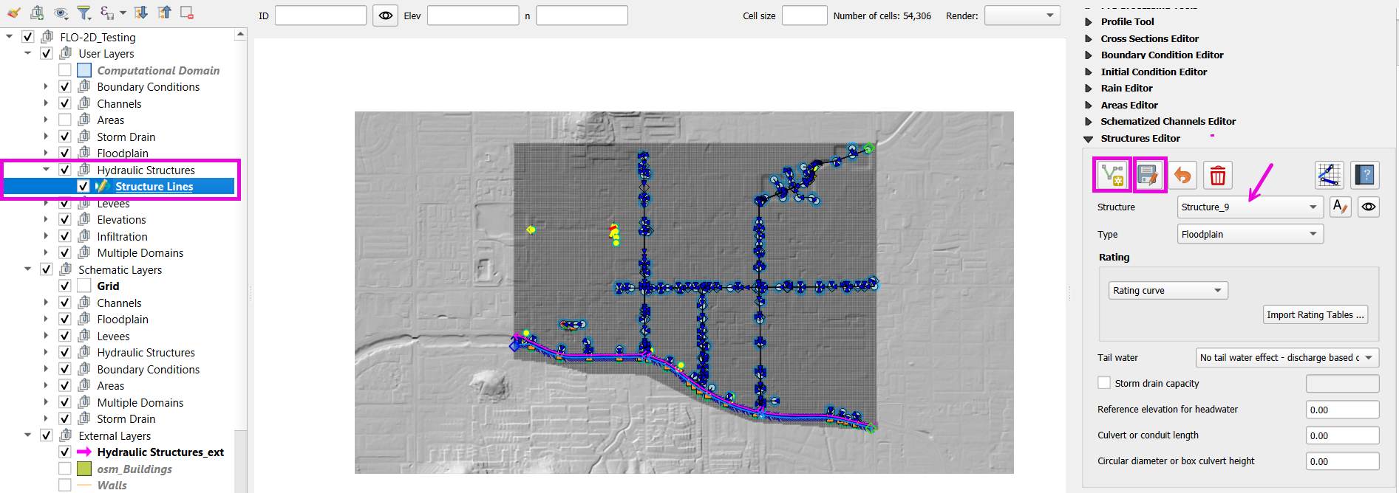Image resolution: width=1399 pixels, height=493 pixels.
Task: Click the schematize structures grid icon
Action: 1329,175
